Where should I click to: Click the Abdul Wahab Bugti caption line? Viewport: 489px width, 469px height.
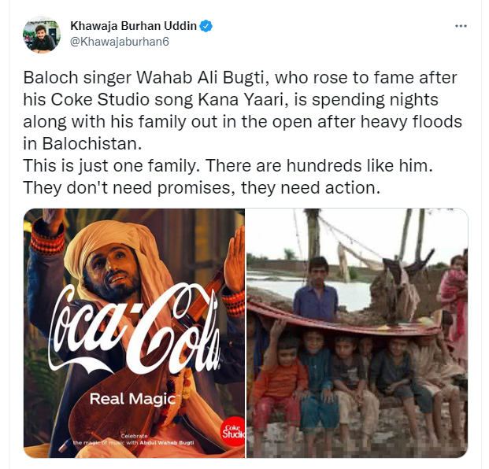tap(134, 442)
